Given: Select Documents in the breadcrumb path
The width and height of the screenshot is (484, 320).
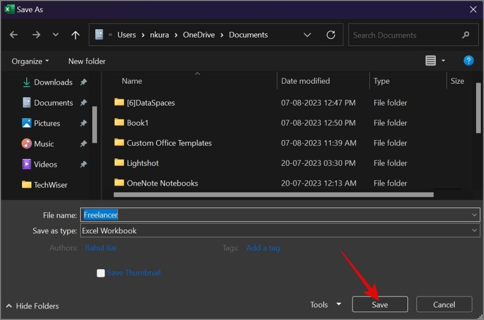Looking at the screenshot, I should pyautogui.click(x=248, y=35).
